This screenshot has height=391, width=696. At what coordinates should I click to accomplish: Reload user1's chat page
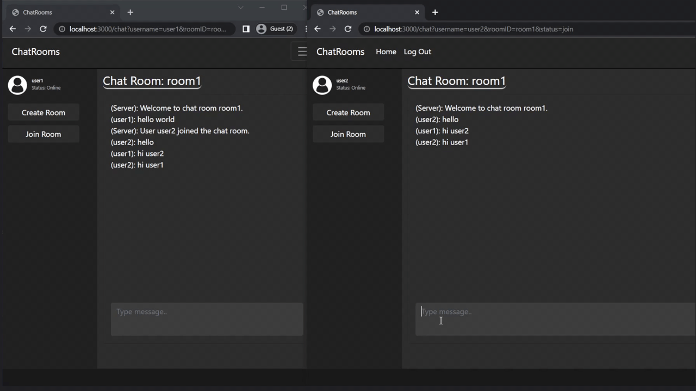click(43, 29)
